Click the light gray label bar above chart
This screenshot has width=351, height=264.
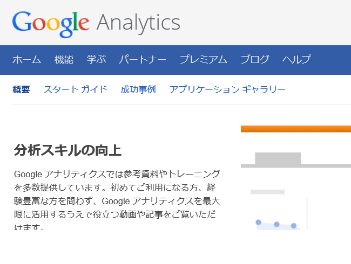(267, 192)
